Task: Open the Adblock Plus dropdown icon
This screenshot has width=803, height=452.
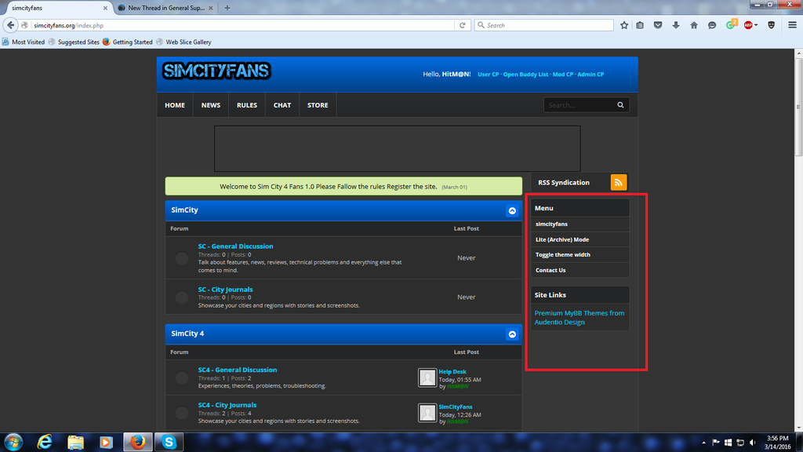Action: point(750,25)
